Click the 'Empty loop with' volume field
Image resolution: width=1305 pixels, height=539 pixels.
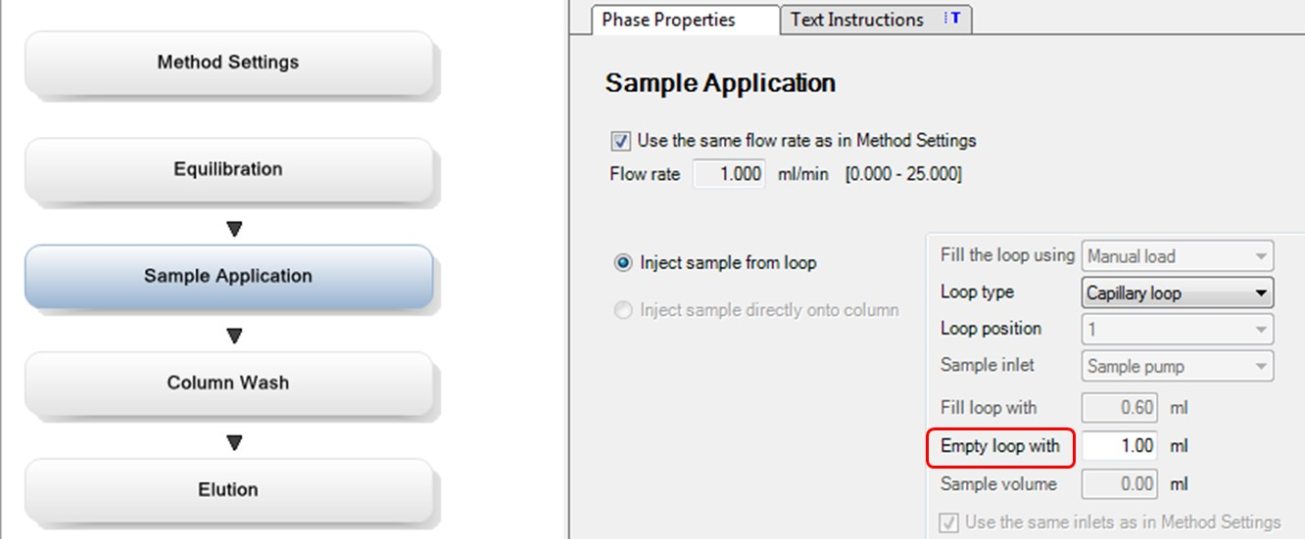tap(1120, 446)
